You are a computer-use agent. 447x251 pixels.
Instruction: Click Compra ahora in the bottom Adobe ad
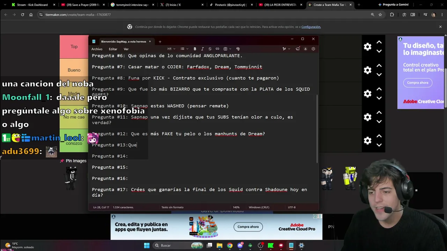[248, 227]
